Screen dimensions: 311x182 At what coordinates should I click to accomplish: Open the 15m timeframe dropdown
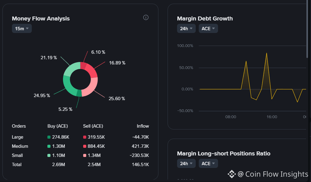pos(22,28)
